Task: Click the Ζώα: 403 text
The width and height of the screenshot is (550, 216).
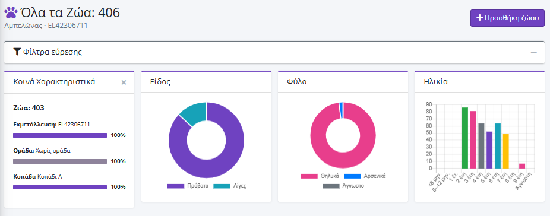Action: (x=29, y=108)
